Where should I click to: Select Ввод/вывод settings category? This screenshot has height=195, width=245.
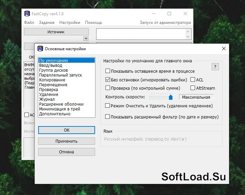point(67,65)
